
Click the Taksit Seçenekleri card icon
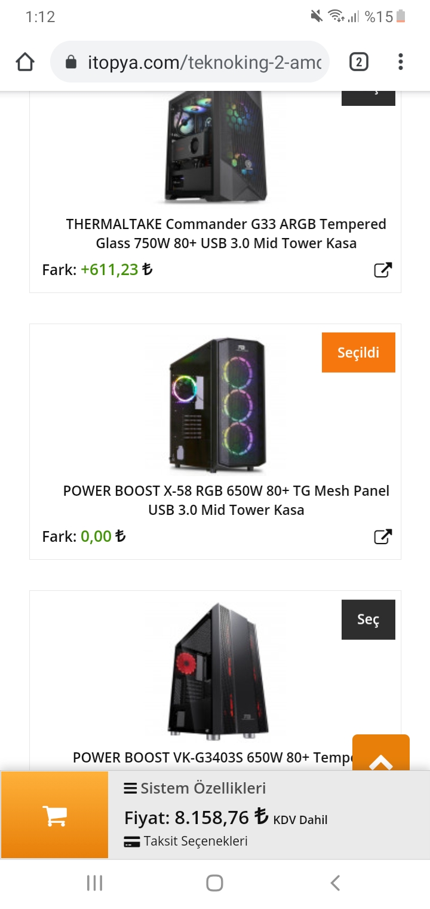tap(131, 841)
